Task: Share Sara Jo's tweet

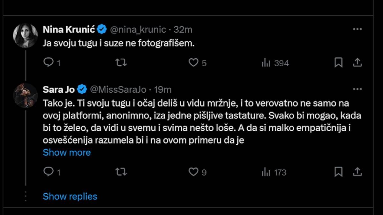Action: pos(357,172)
